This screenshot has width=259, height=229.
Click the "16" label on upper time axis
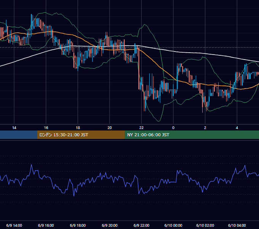pos(46,128)
